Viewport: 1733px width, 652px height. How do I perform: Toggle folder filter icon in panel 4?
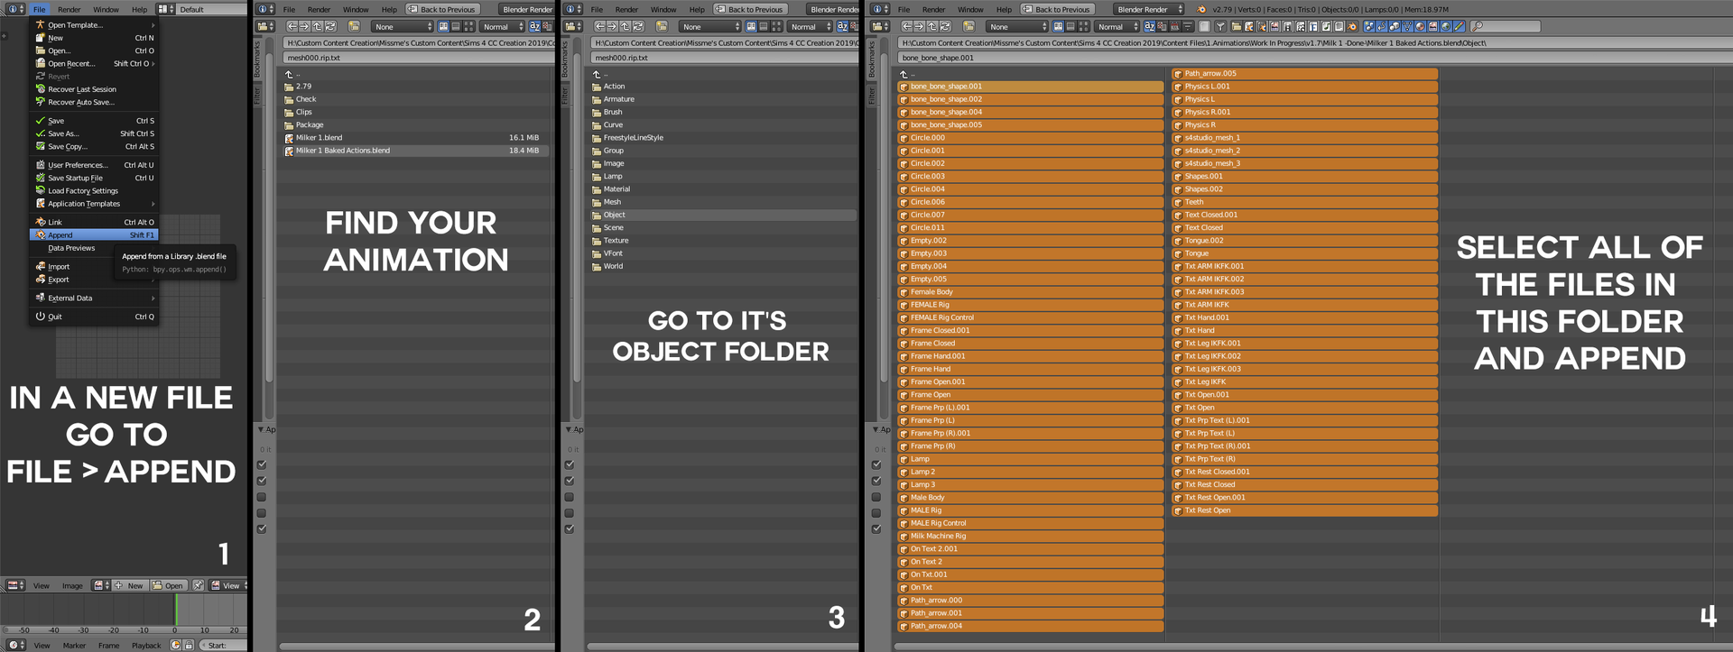tap(1237, 26)
